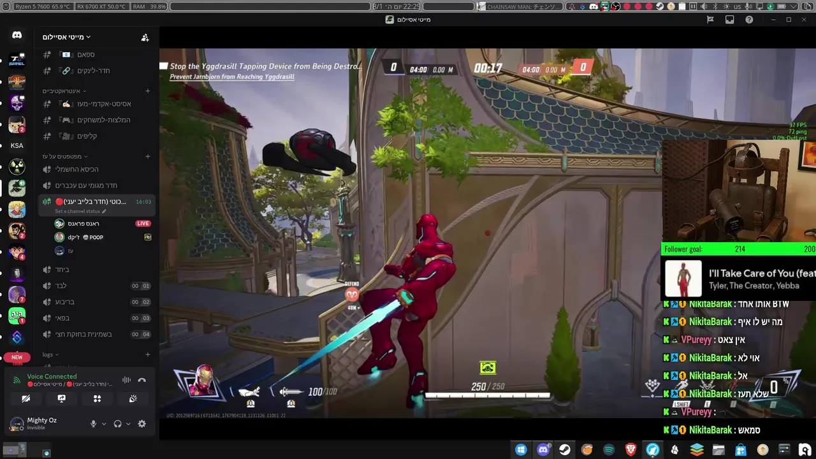816x459 pixels.
Task: Open brightness control in system tray
Action: [726, 6]
